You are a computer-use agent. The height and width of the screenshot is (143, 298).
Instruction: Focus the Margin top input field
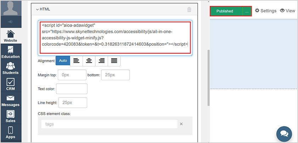click(x=72, y=75)
